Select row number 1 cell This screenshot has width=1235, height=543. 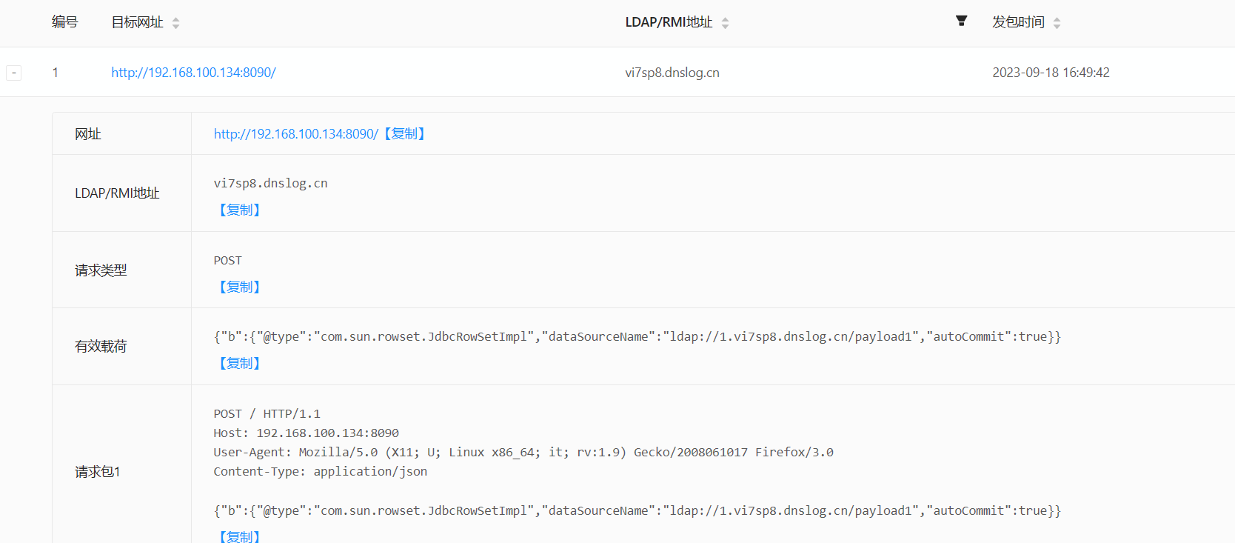click(55, 73)
